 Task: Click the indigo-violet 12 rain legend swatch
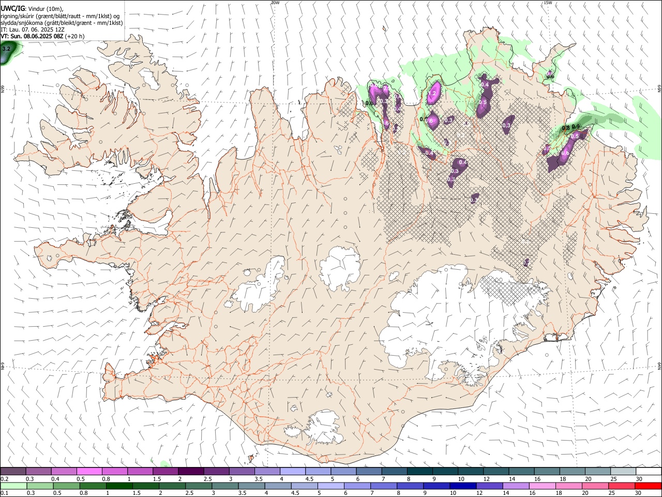[489, 486]
